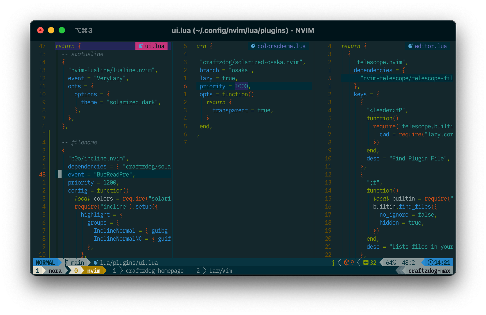Image resolution: width=486 pixels, height=315 pixels.
Task: Click the green plus diff icon by 32
Action: [366, 263]
